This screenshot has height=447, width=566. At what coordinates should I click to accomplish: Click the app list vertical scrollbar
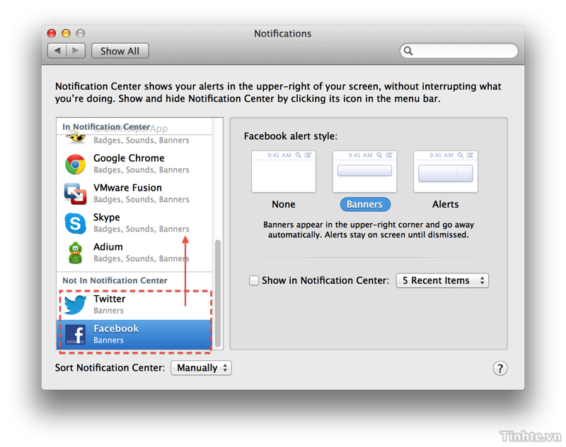pyautogui.click(x=218, y=293)
